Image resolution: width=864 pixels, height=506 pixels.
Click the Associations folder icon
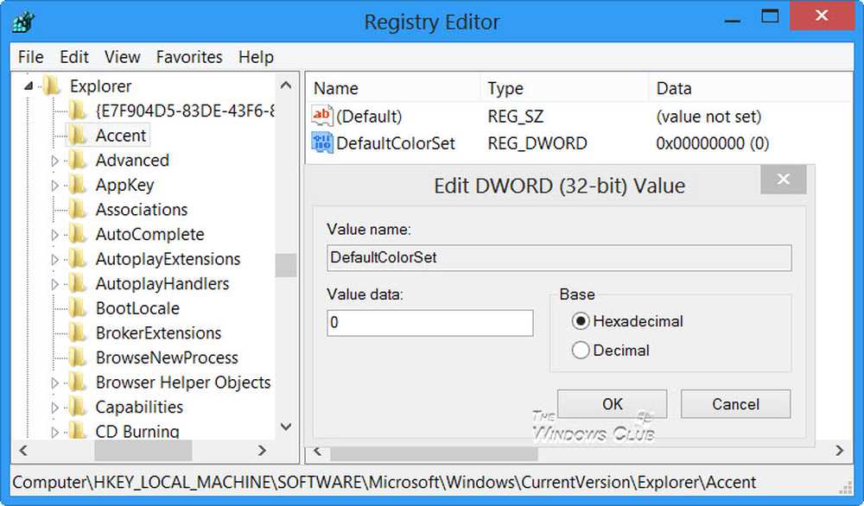point(78,210)
